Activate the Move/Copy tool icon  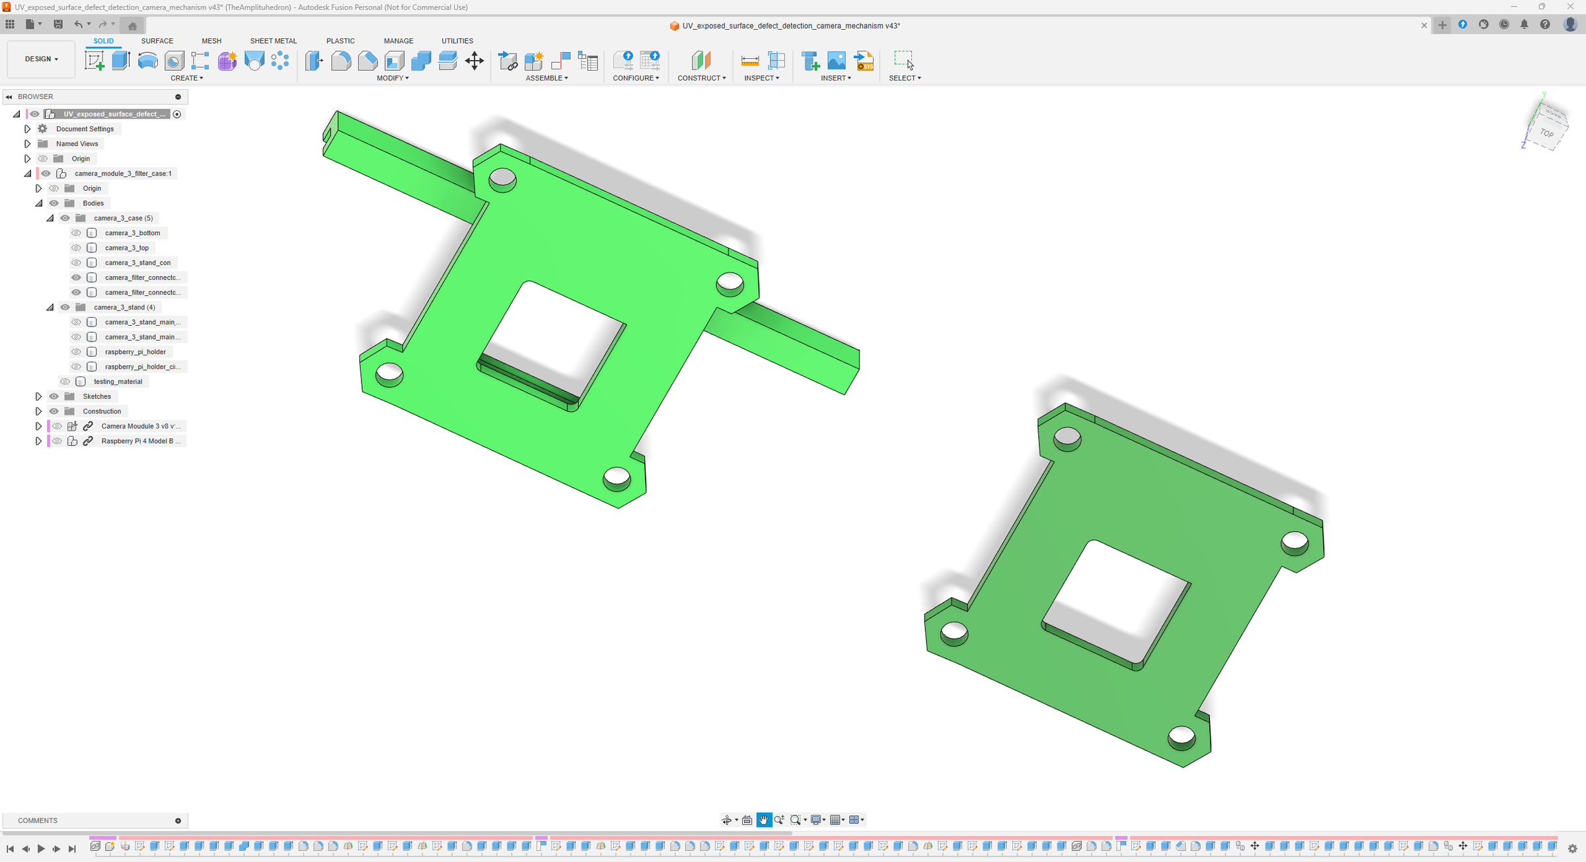pos(474,61)
